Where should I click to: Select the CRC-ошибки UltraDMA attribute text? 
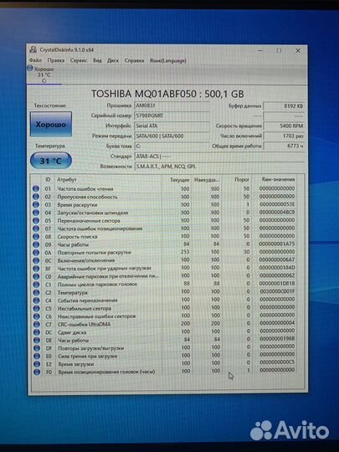(x=85, y=324)
